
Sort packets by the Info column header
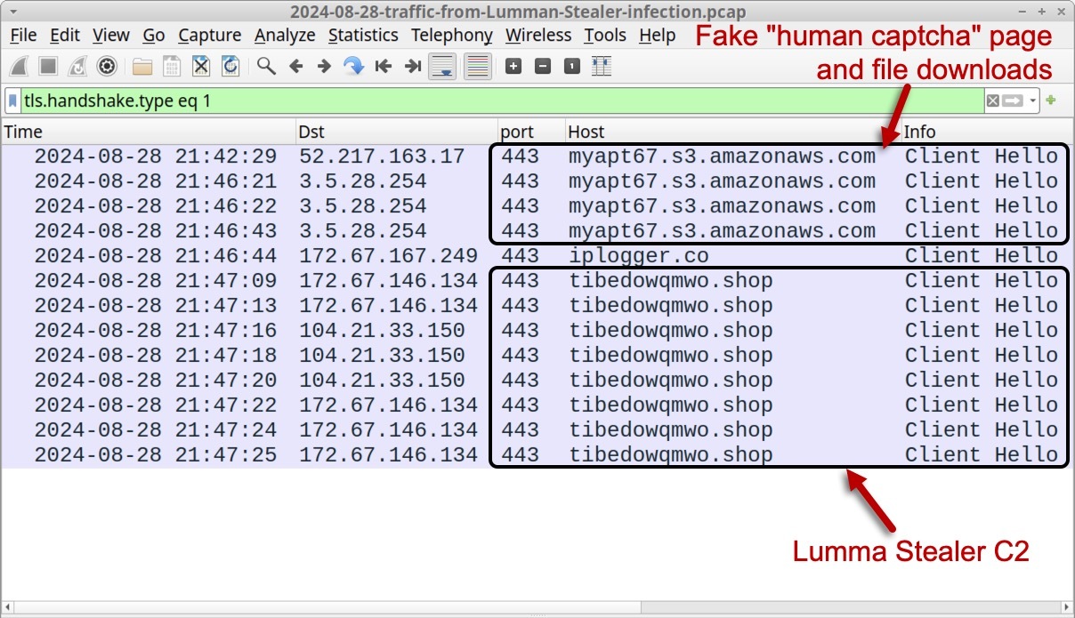987,132
